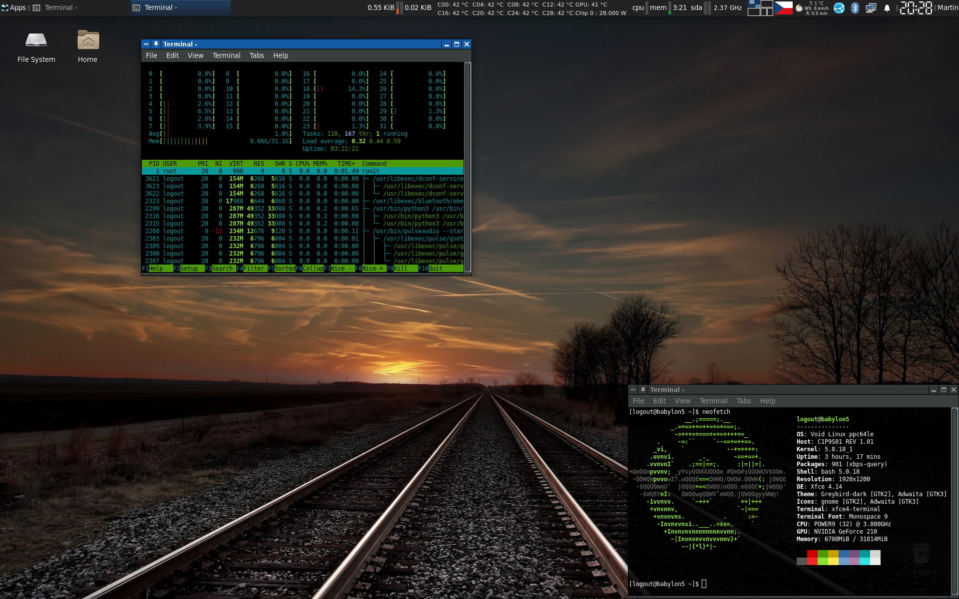Open View menu in neofetch terminal
The width and height of the screenshot is (959, 599).
point(682,401)
